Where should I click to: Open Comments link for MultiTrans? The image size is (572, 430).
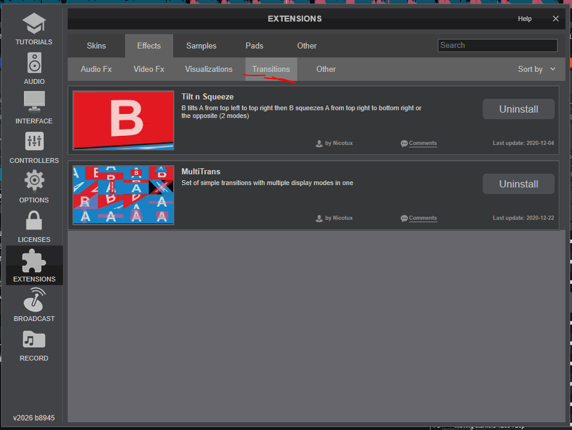(x=422, y=218)
